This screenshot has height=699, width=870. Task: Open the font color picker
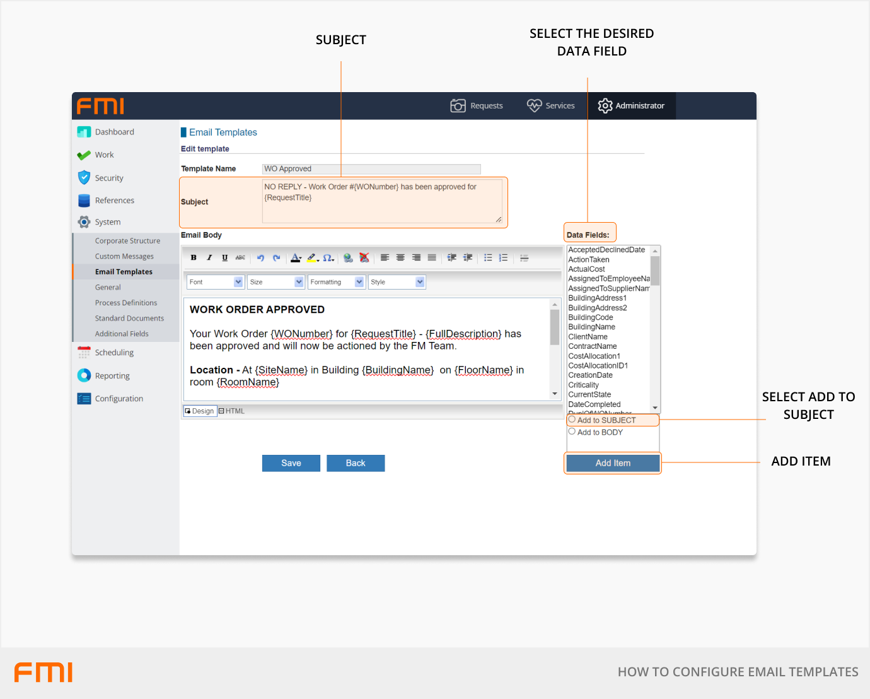click(296, 257)
